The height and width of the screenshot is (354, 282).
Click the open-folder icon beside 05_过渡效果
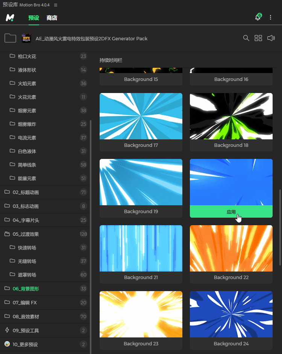click(7, 233)
